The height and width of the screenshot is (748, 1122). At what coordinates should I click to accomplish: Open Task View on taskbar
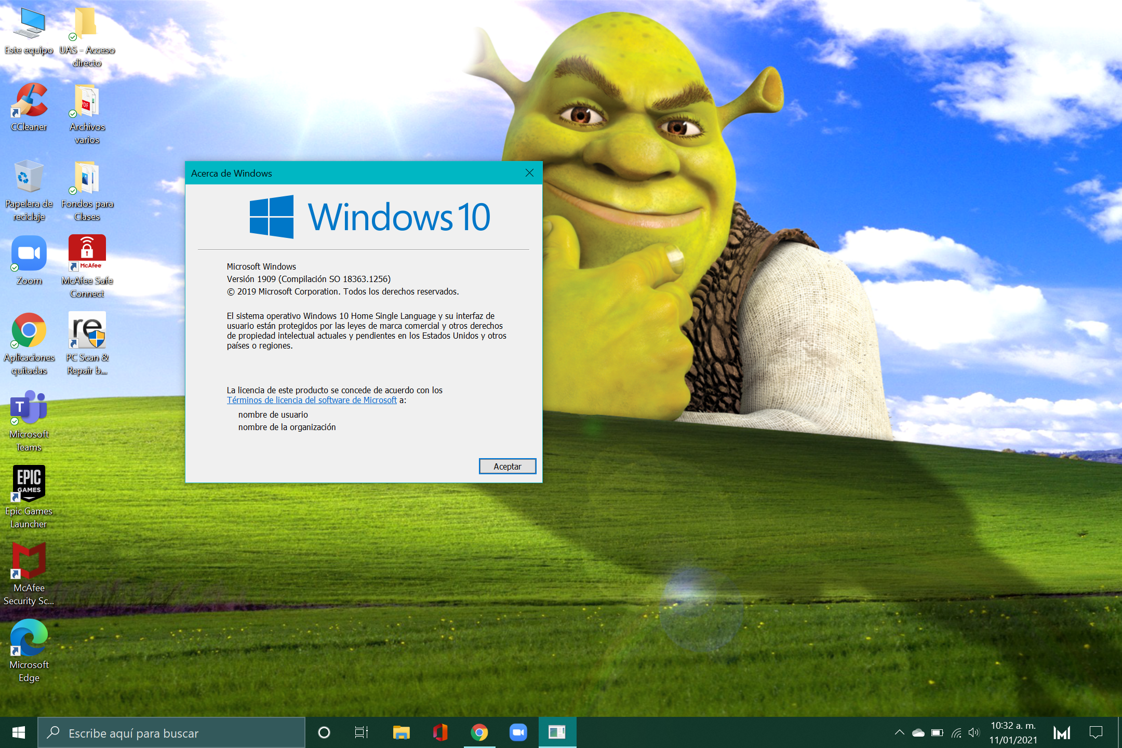362,733
